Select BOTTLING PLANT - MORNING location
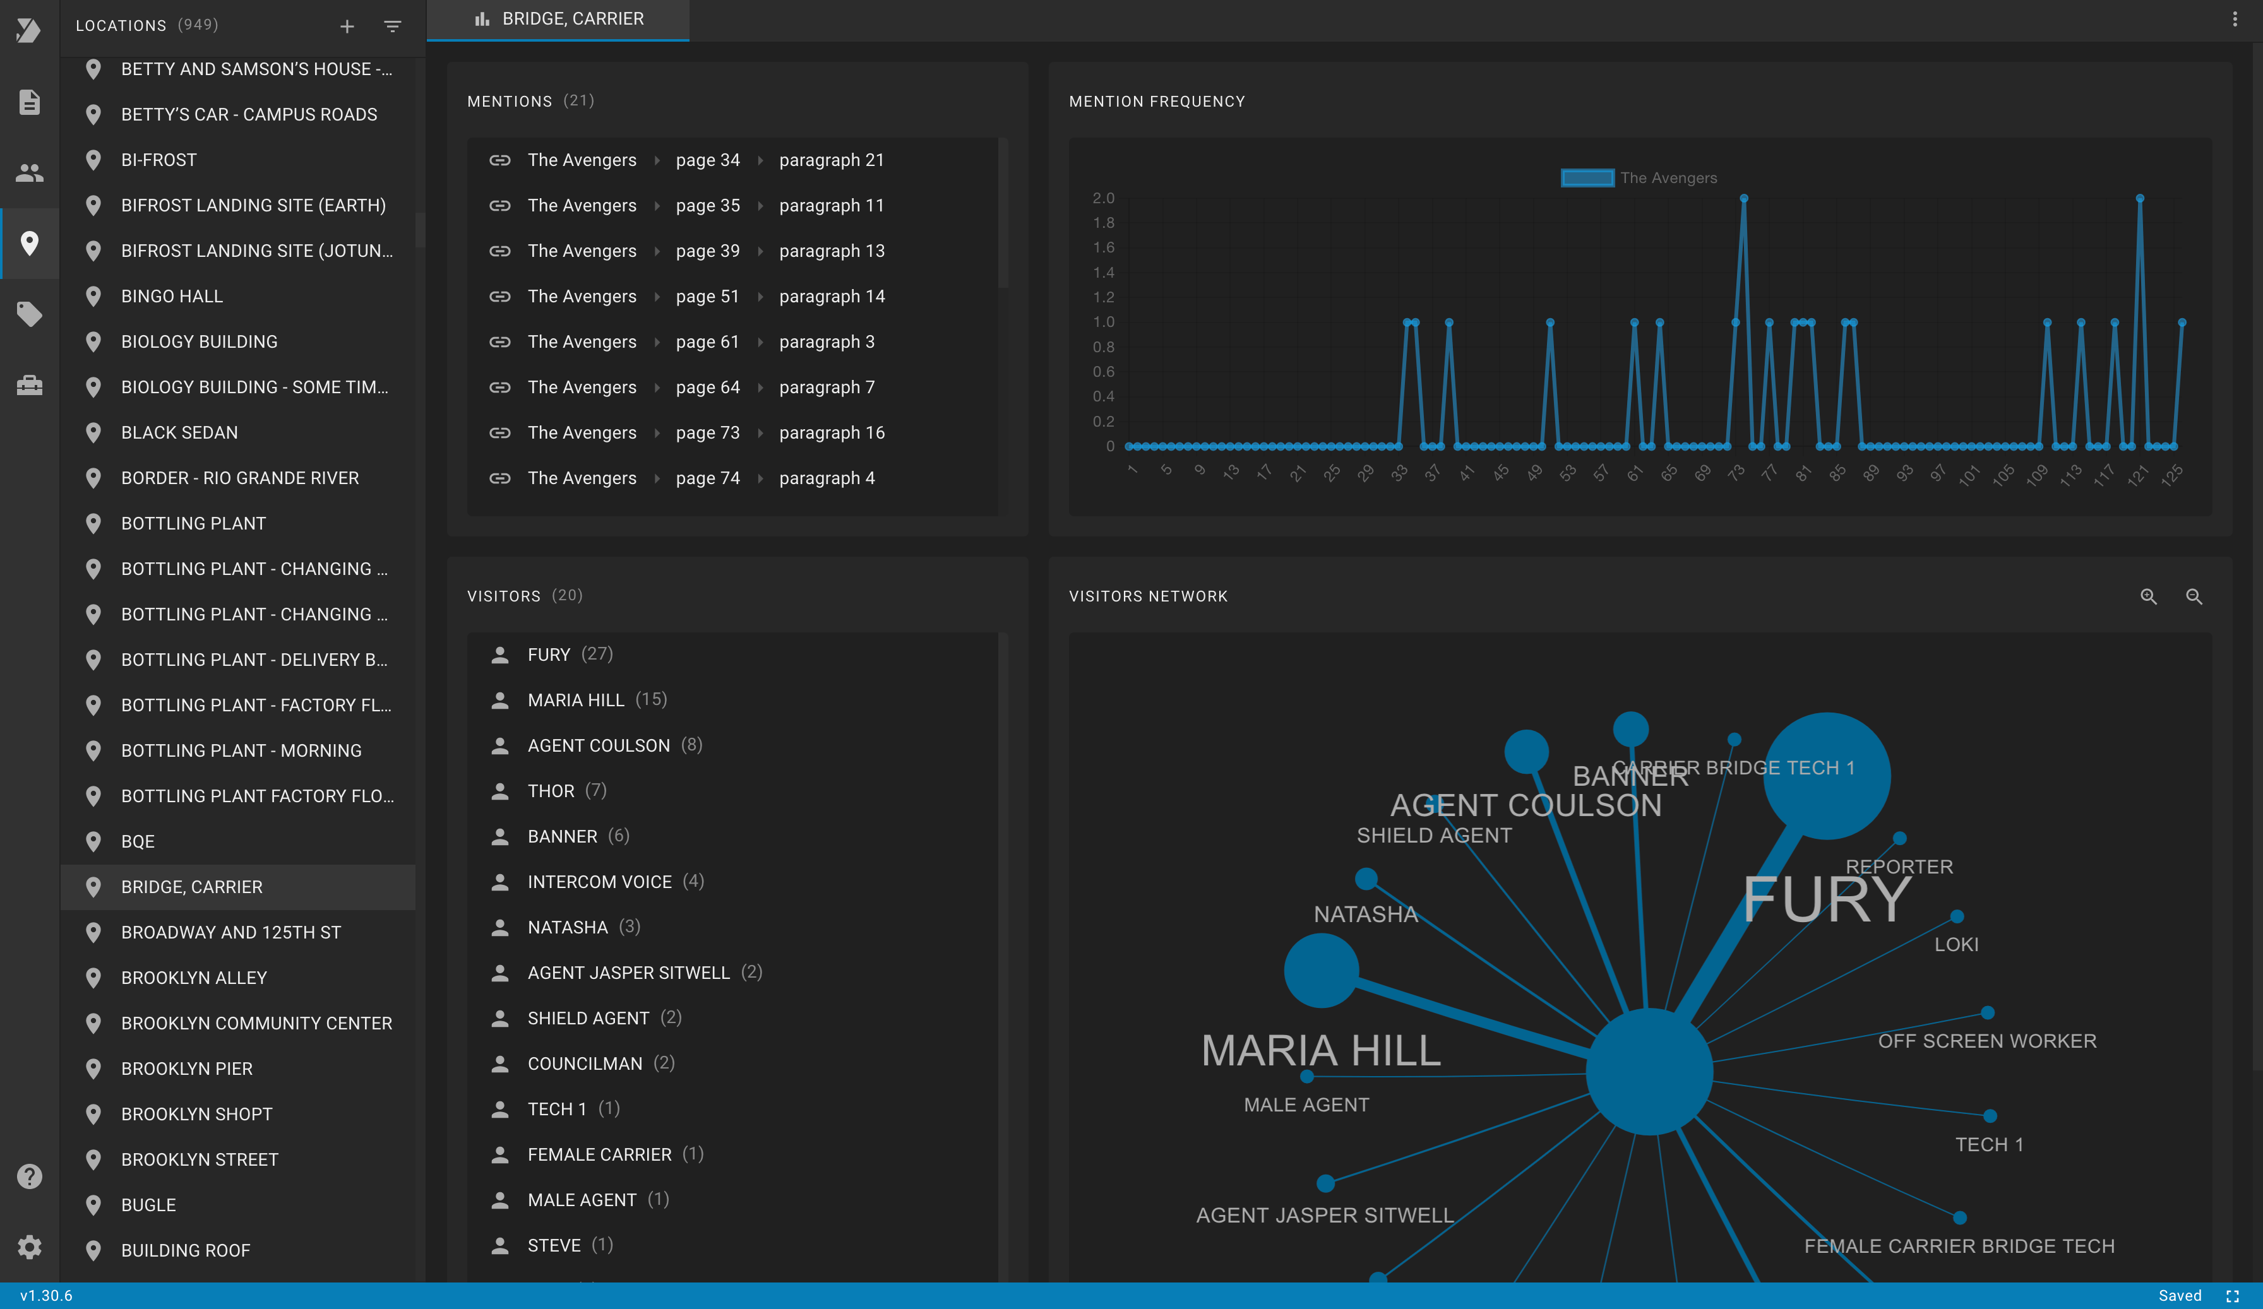 238,750
